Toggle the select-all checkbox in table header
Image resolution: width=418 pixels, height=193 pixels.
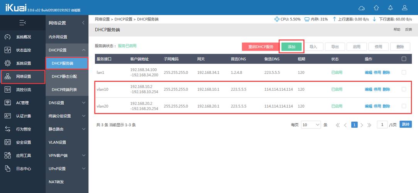(404, 59)
